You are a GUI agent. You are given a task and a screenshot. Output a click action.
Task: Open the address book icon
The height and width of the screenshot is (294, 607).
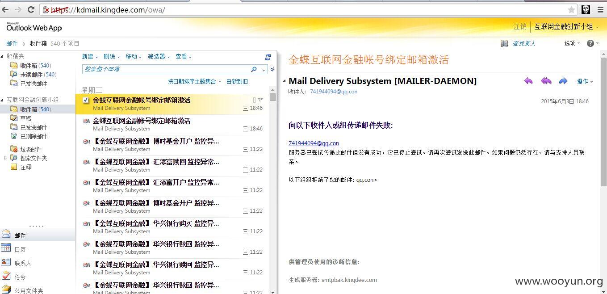(504, 43)
